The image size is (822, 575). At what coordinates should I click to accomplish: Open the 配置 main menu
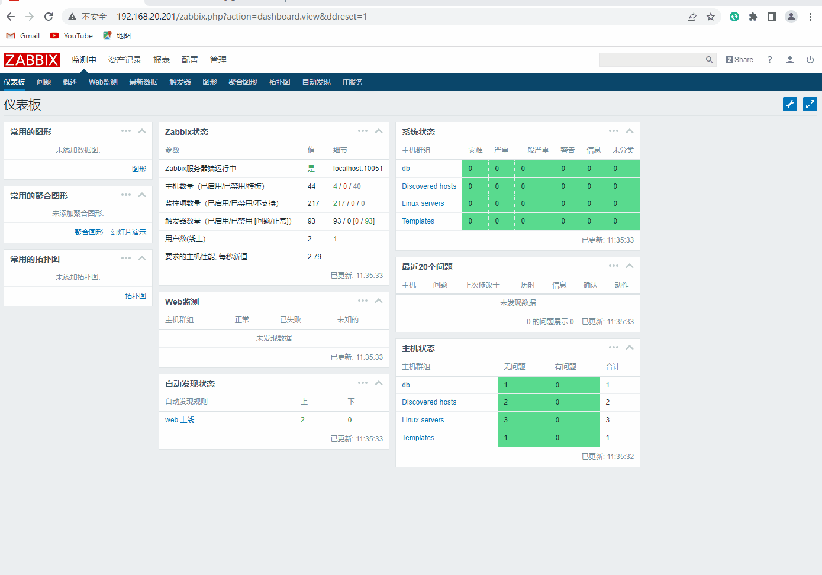click(x=190, y=60)
